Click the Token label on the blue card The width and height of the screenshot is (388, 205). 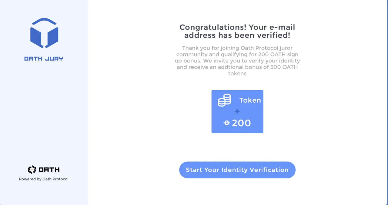(250, 100)
